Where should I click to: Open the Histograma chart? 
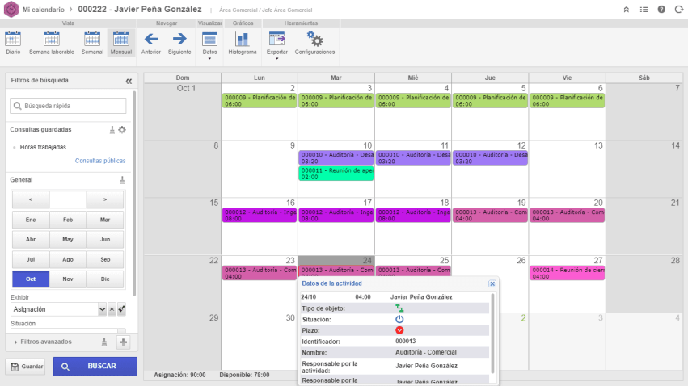click(242, 42)
